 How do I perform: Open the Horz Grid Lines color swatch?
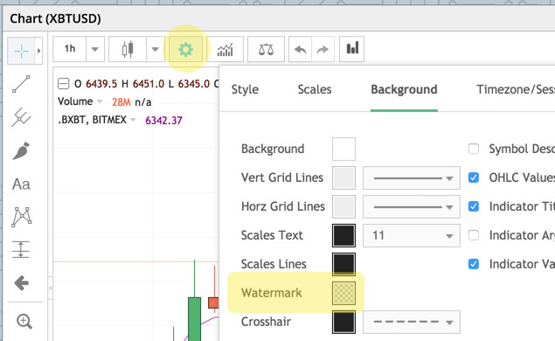point(343,206)
